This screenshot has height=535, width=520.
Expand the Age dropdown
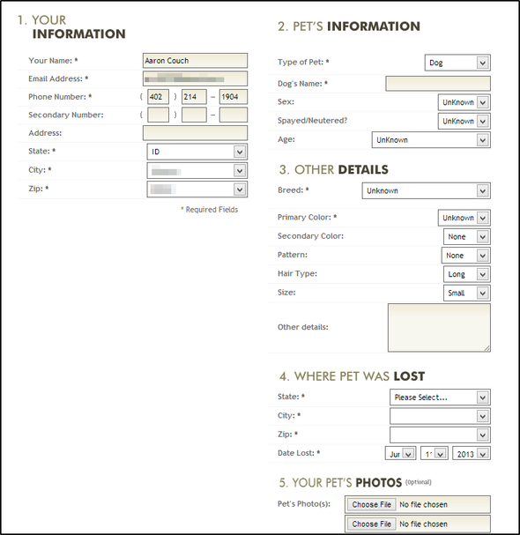[431, 139]
